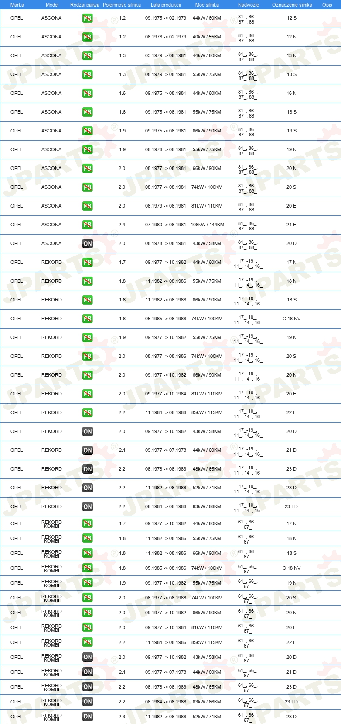Image resolution: width=341 pixels, height=724 pixels.
Task: Select the 2.4 engine capacity cell
Action: coord(122,225)
